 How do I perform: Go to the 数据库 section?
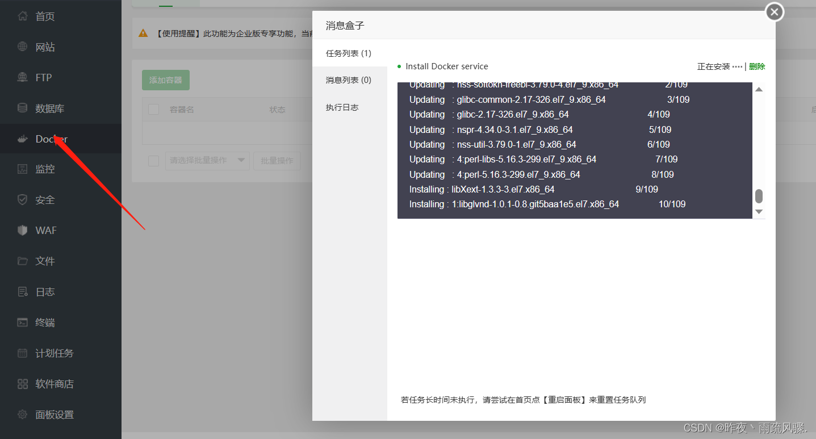point(61,108)
